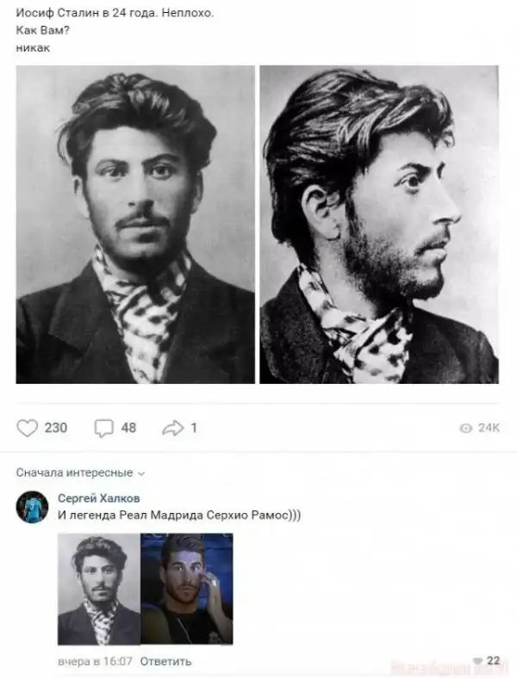Viewport: 517px width, 679px height.
Task: Click the 230 likes count
Action: coord(56,428)
